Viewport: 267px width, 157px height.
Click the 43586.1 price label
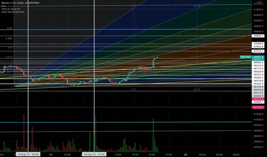[x=258, y=102]
